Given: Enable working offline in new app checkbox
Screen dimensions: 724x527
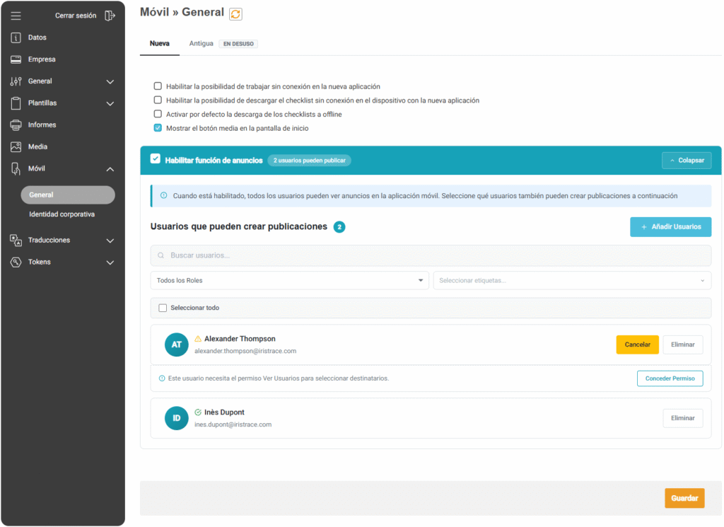Looking at the screenshot, I should pos(158,86).
